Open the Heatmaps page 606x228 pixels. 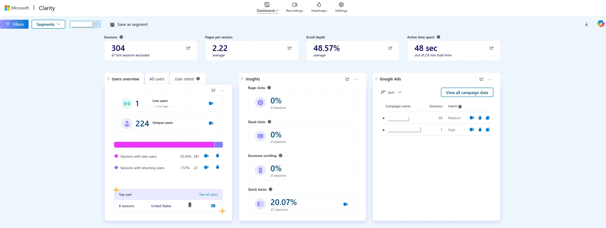pyautogui.click(x=319, y=7)
